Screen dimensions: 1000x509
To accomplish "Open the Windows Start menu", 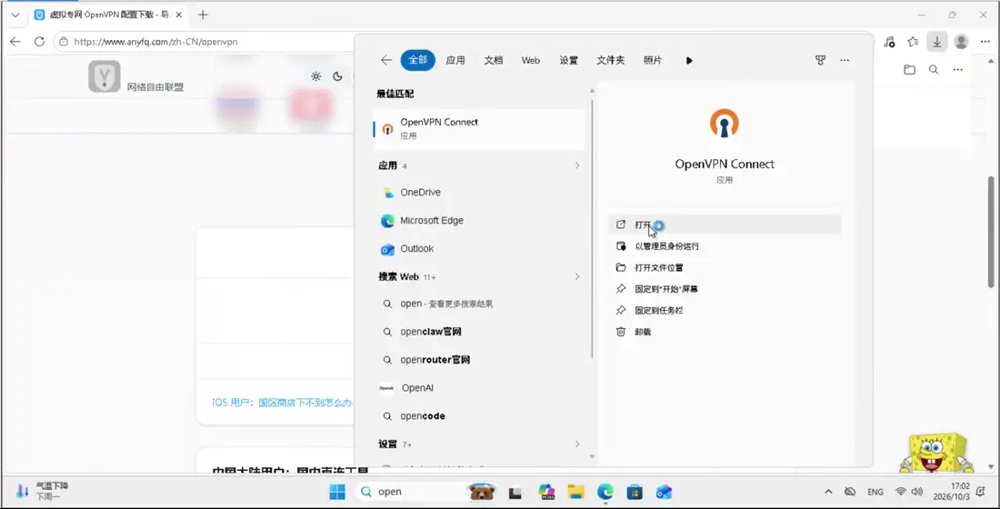I will [336, 492].
